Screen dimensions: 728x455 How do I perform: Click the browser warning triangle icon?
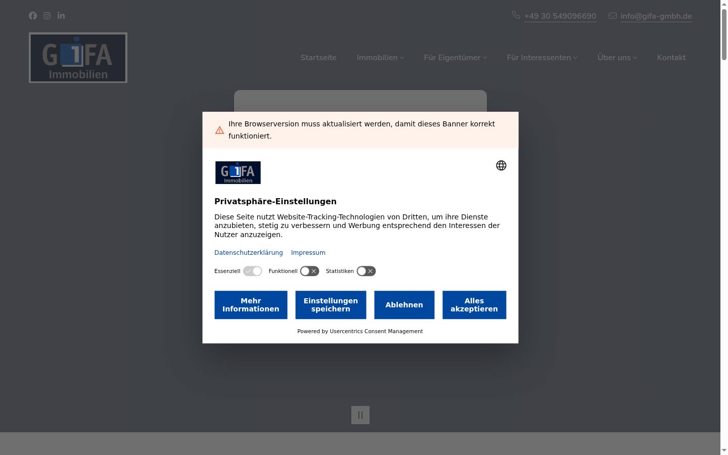[x=219, y=130]
